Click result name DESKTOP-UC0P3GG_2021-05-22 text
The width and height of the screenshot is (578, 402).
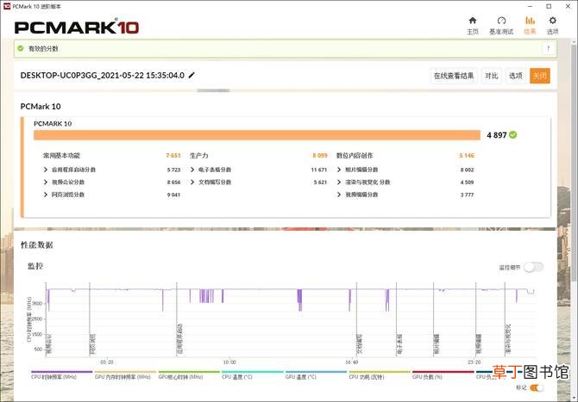pos(103,76)
